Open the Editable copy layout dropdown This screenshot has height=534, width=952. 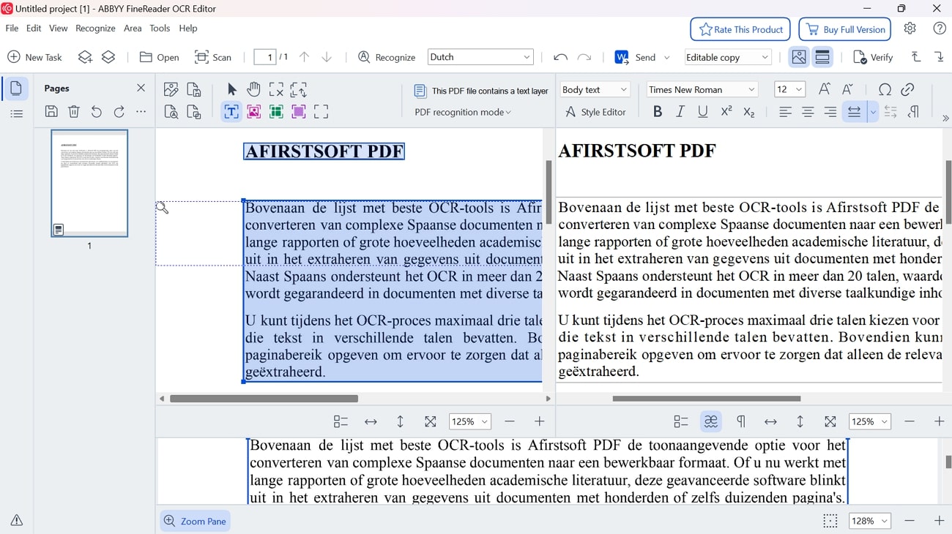(728, 57)
